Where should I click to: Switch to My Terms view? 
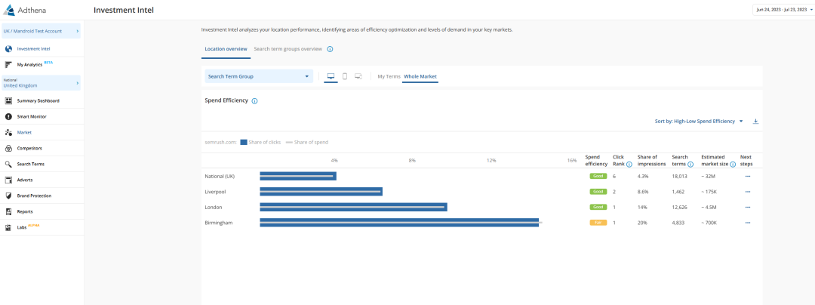point(389,76)
